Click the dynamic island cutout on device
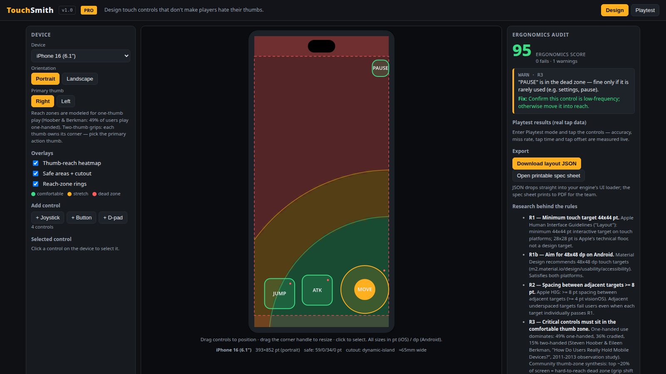 point(321,46)
